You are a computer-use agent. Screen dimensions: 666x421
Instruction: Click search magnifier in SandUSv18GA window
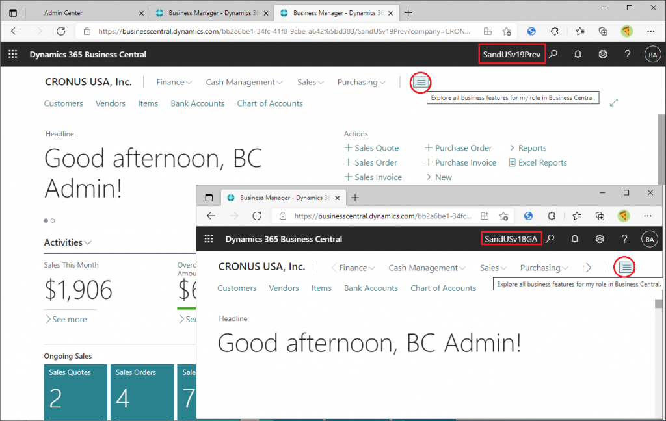click(550, 239)
